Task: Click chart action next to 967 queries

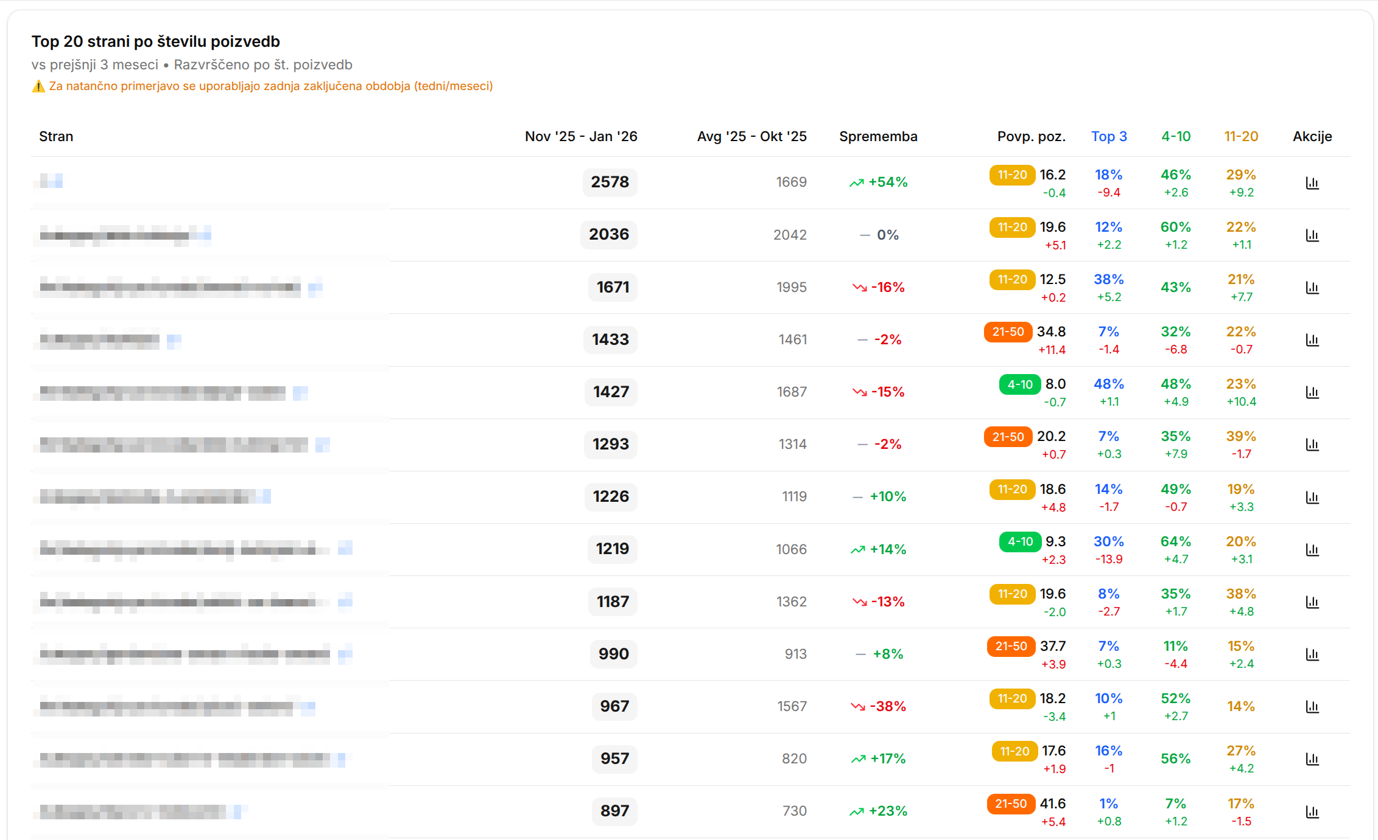Action: pyautogui.click(x=1312, y=706)
